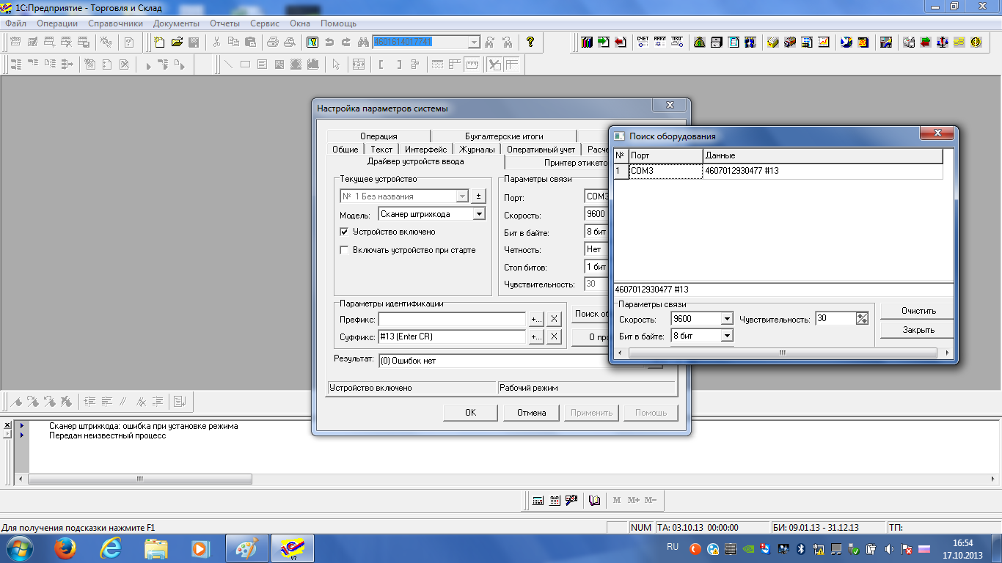Click the volume speaker tray icon

point(889,548)
